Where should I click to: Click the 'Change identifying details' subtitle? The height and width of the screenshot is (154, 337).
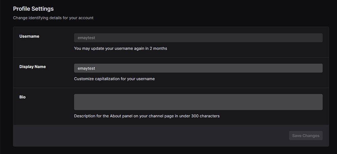[53, 18]
